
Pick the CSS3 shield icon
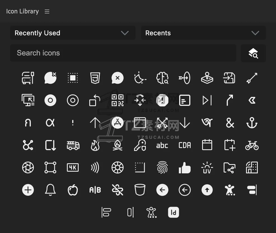click(x=95, y=78)
